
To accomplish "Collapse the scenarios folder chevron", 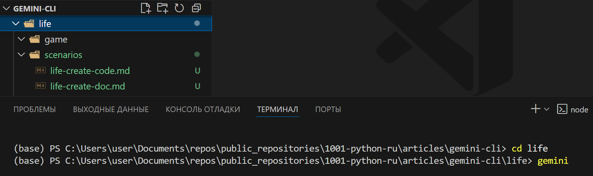I will (x=21, y=55).
